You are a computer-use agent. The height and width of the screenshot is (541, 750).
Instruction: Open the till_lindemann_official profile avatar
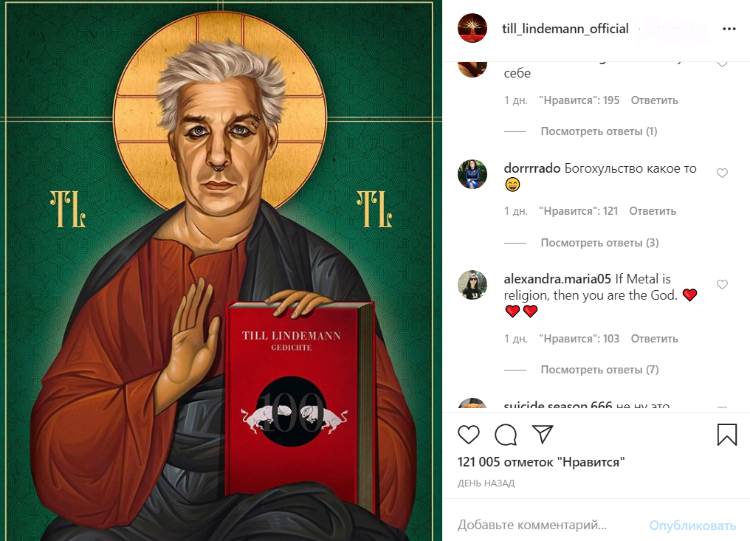coord(472,28)
